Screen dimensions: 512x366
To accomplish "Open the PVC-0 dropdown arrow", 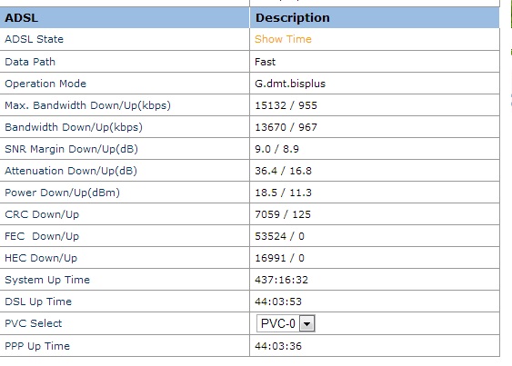I will coord(307,323).
